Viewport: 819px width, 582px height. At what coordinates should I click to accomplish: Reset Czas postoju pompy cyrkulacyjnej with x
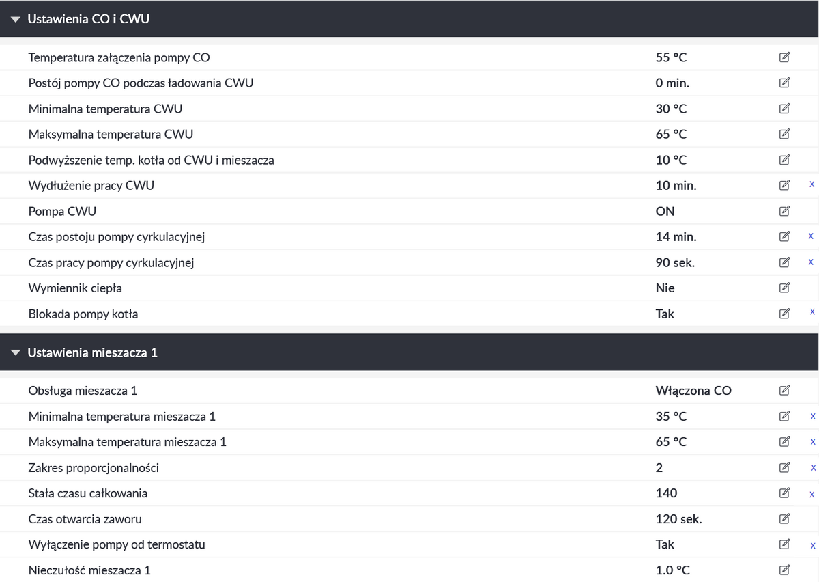point(811,236)
